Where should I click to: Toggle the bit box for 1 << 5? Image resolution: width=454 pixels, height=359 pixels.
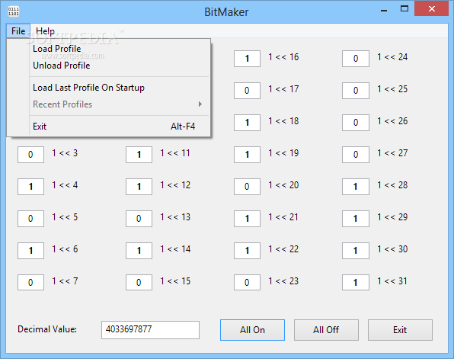pyautogui.click(x=30, y=219)
